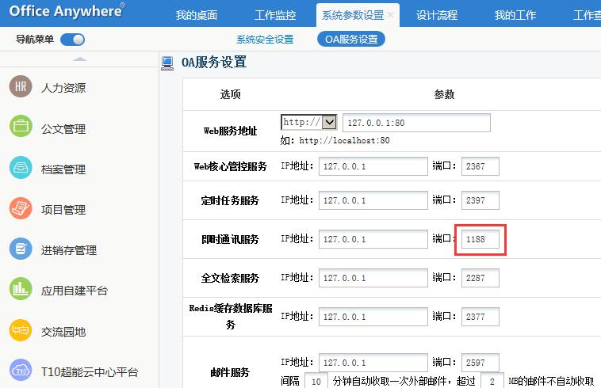This screenshot has width=601, height=388.
Task: Click the HR 人力资源 icon
Action: click(21, 87)
